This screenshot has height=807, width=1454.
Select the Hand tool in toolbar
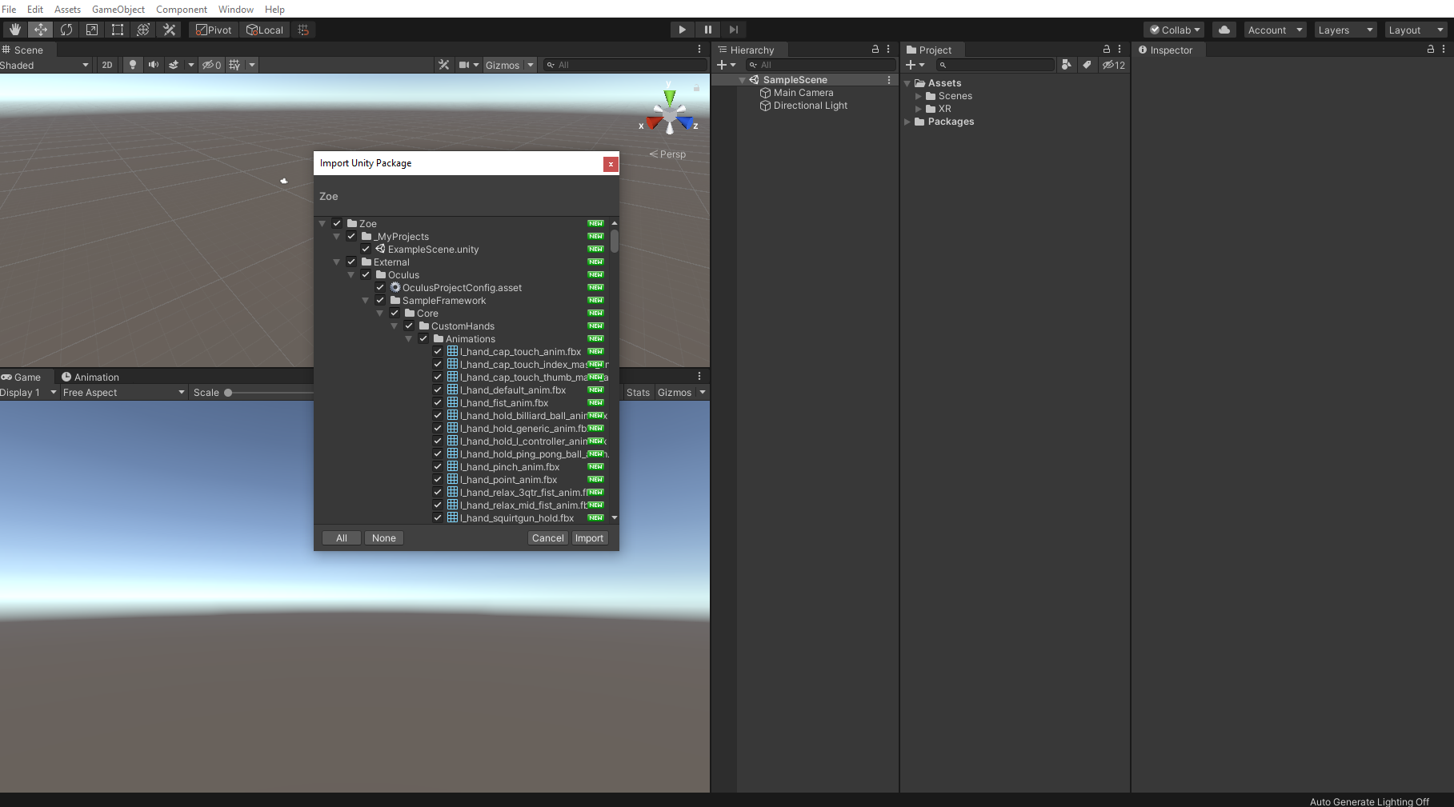[14, 30]
